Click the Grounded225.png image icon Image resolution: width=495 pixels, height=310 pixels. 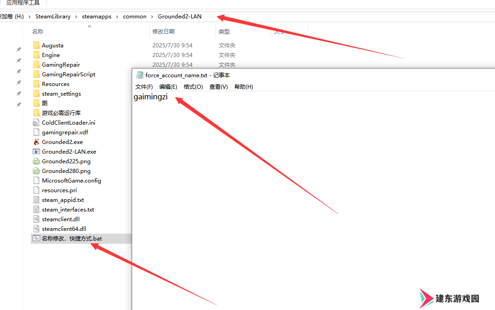point(36,161)
